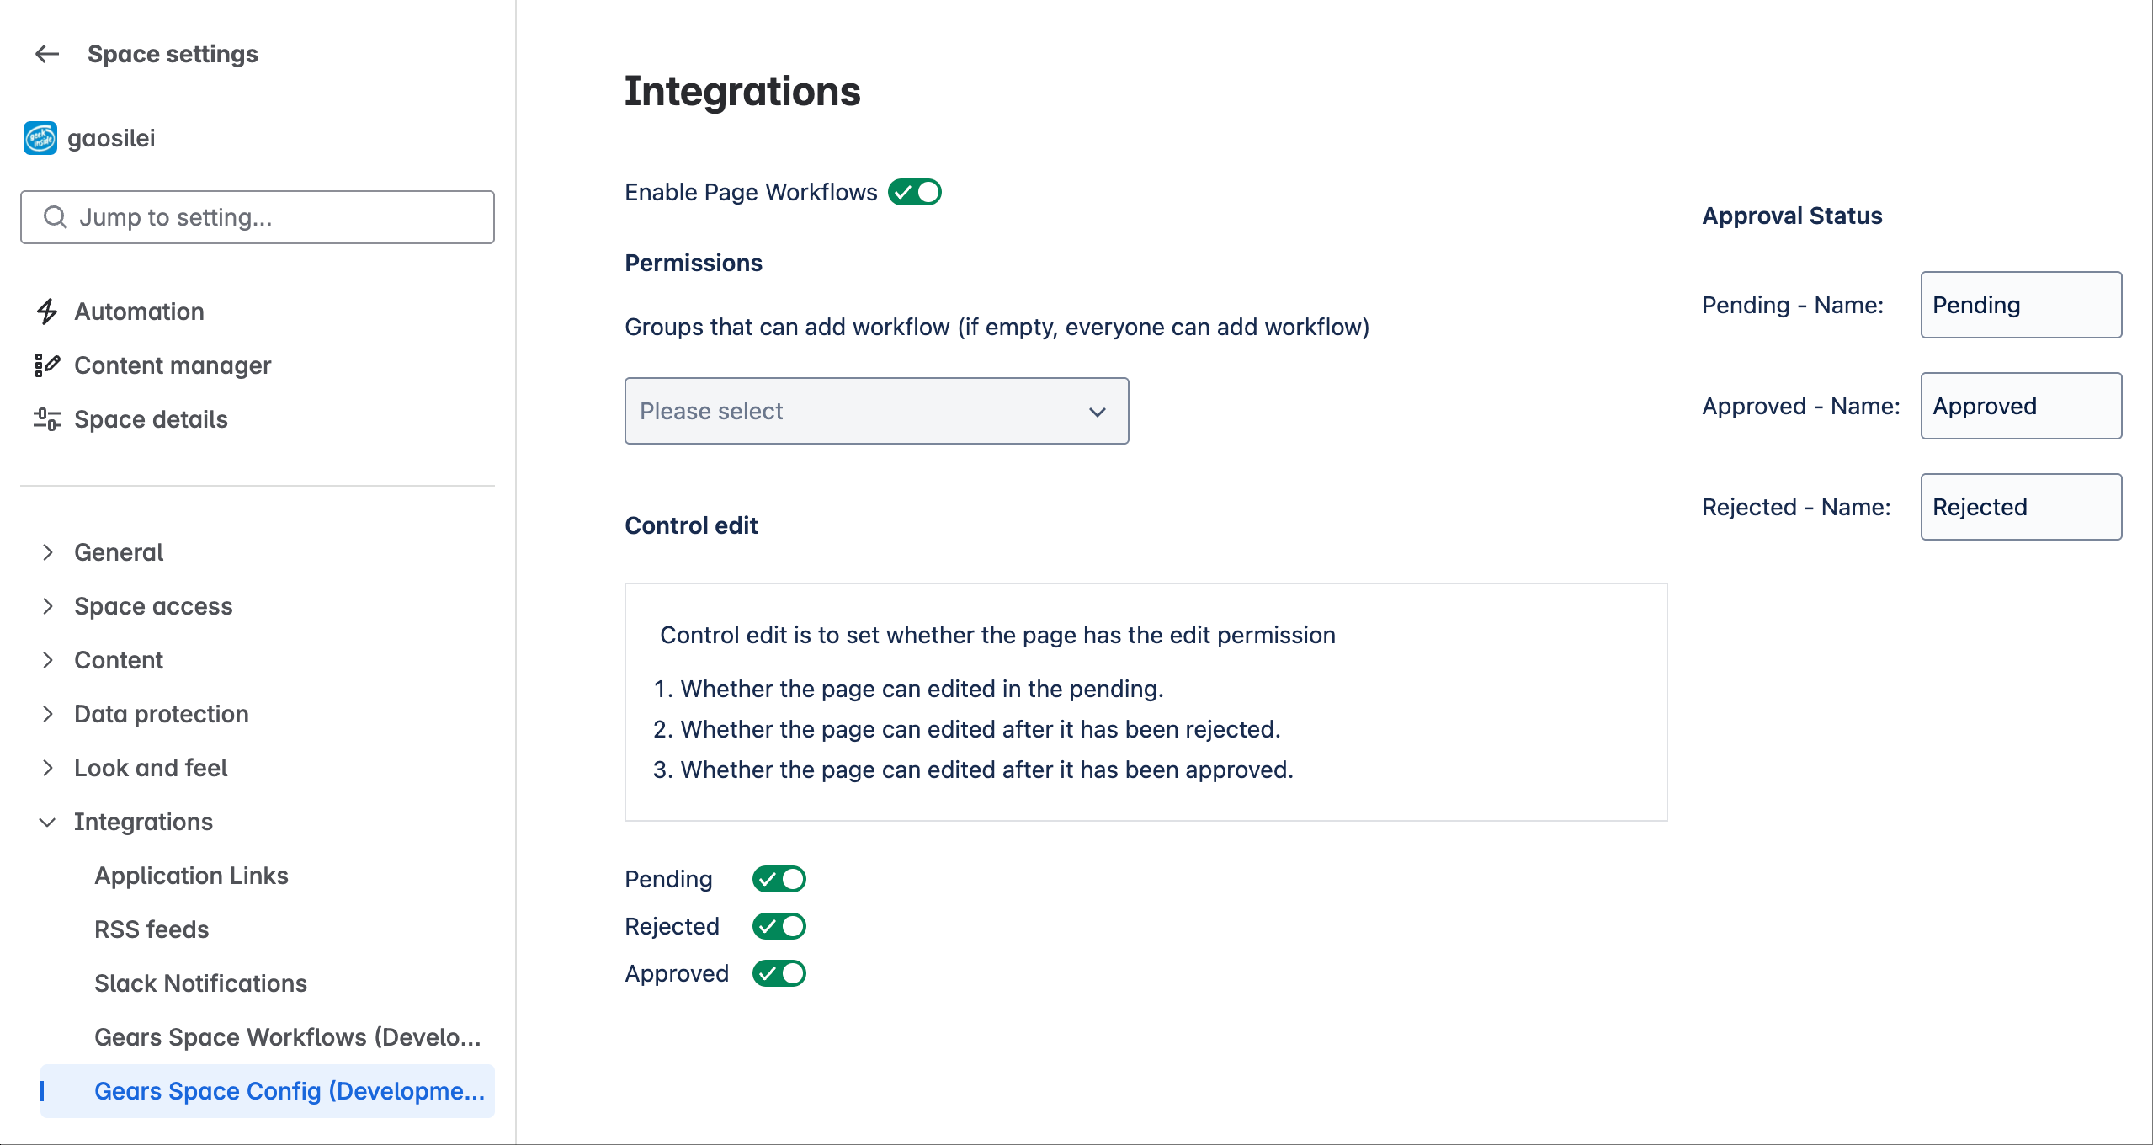Open the Slack Notifications link

click(200, 983)
